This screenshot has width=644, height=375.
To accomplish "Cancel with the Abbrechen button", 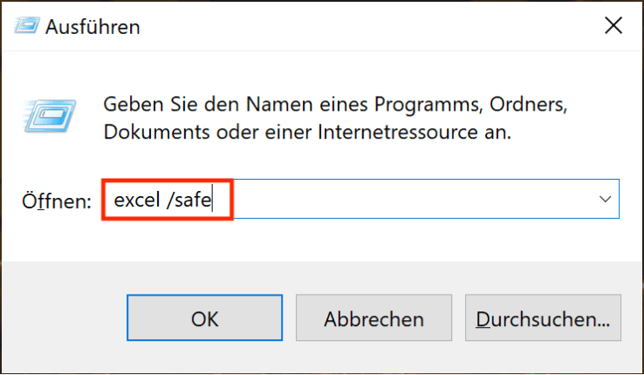I will (x=373, y=319).
